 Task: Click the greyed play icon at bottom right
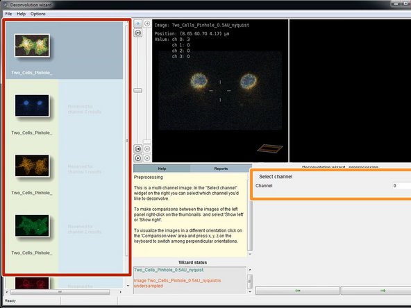[147, 158]
